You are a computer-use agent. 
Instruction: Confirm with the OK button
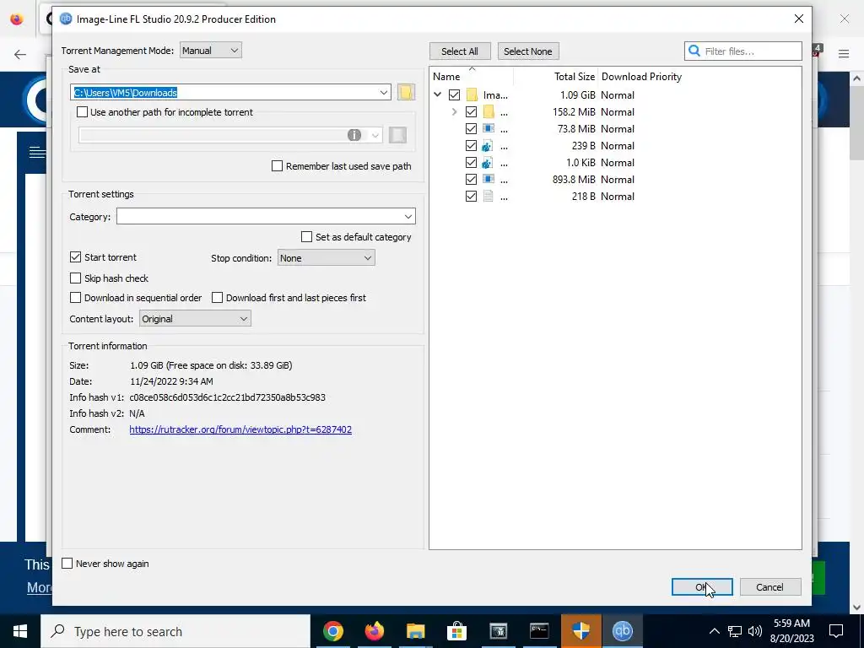point(701,587)
